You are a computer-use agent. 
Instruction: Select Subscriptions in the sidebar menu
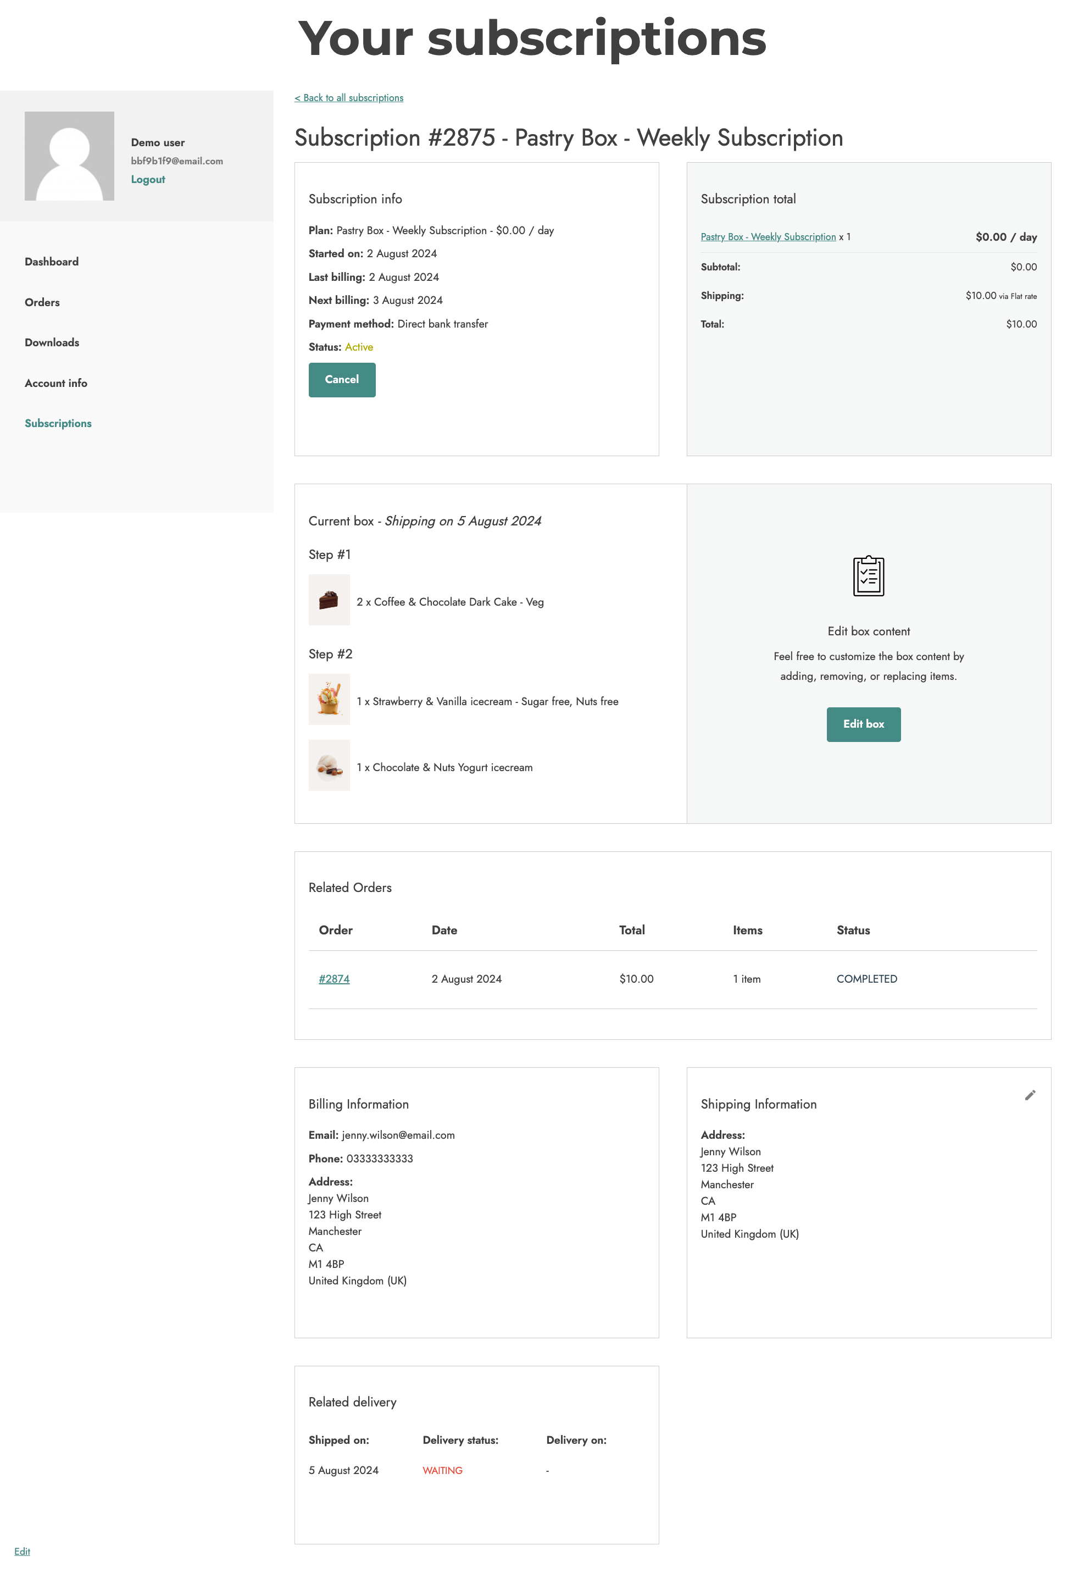(x=58, y=423)
